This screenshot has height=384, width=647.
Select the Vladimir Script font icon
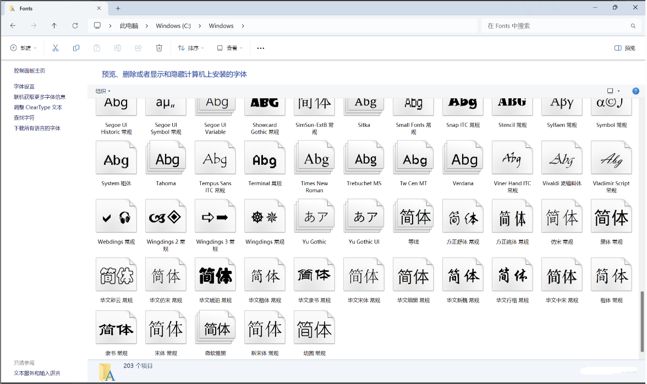(612, 157)
